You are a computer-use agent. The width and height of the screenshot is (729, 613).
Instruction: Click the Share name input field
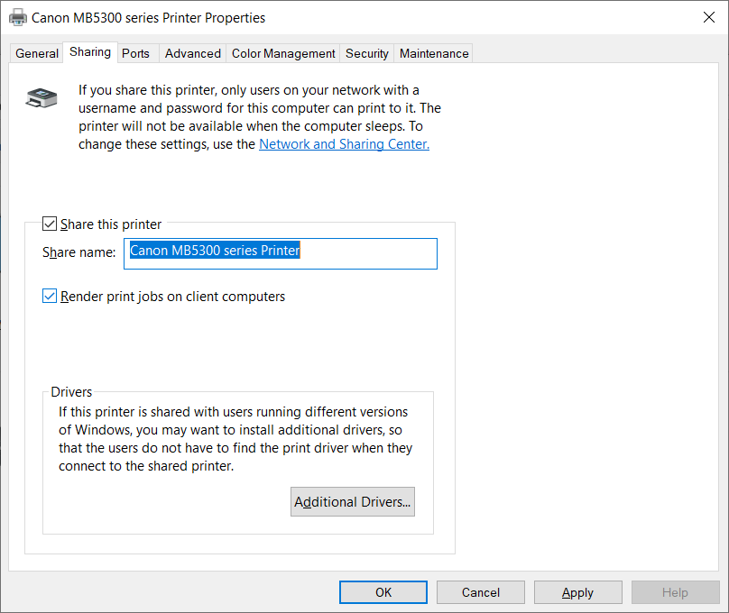click(x=281, y=253)
